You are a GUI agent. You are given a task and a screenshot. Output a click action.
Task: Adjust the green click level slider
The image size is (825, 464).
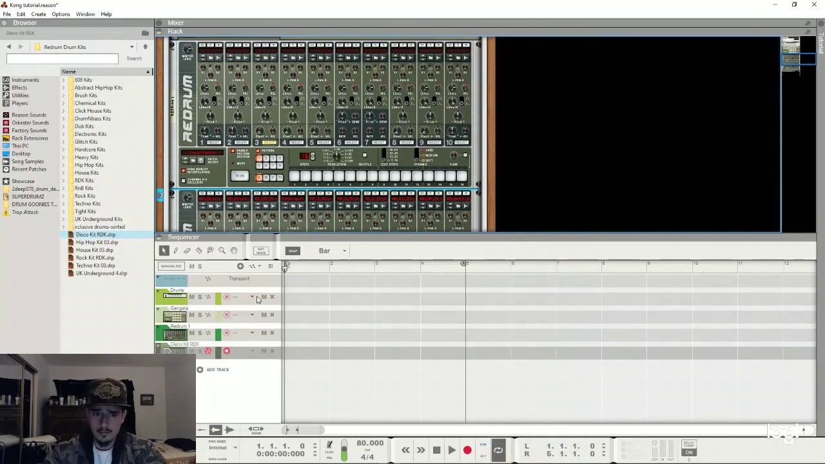click(344, 450)
